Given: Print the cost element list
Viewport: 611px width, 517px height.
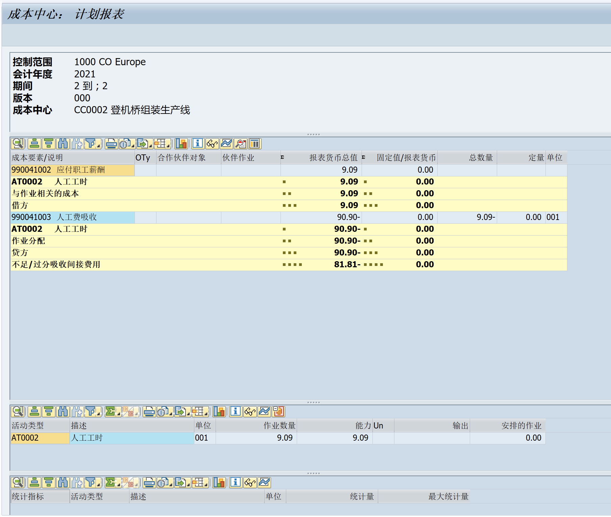Looking at the screenshot, I should pos(111,144).
